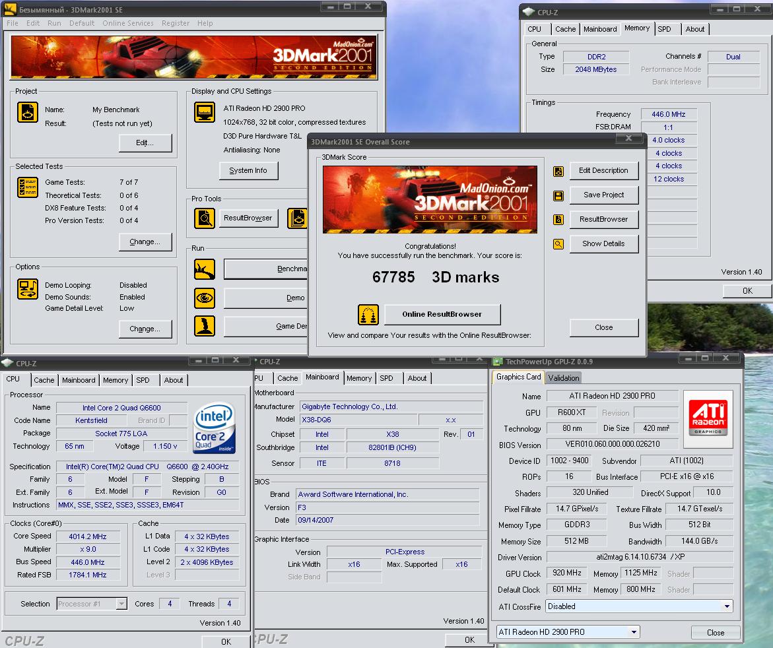
Task: Click the Project icon in 3DMark2001
Action: point(28,112)
